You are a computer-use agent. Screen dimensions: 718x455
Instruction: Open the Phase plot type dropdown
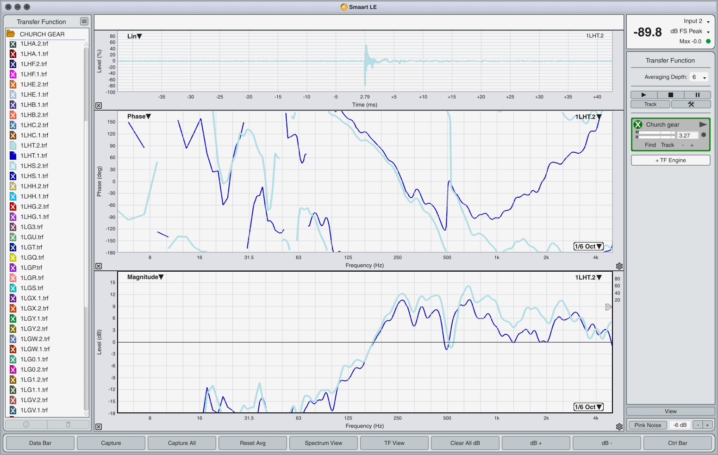click(x=139, y=116)
